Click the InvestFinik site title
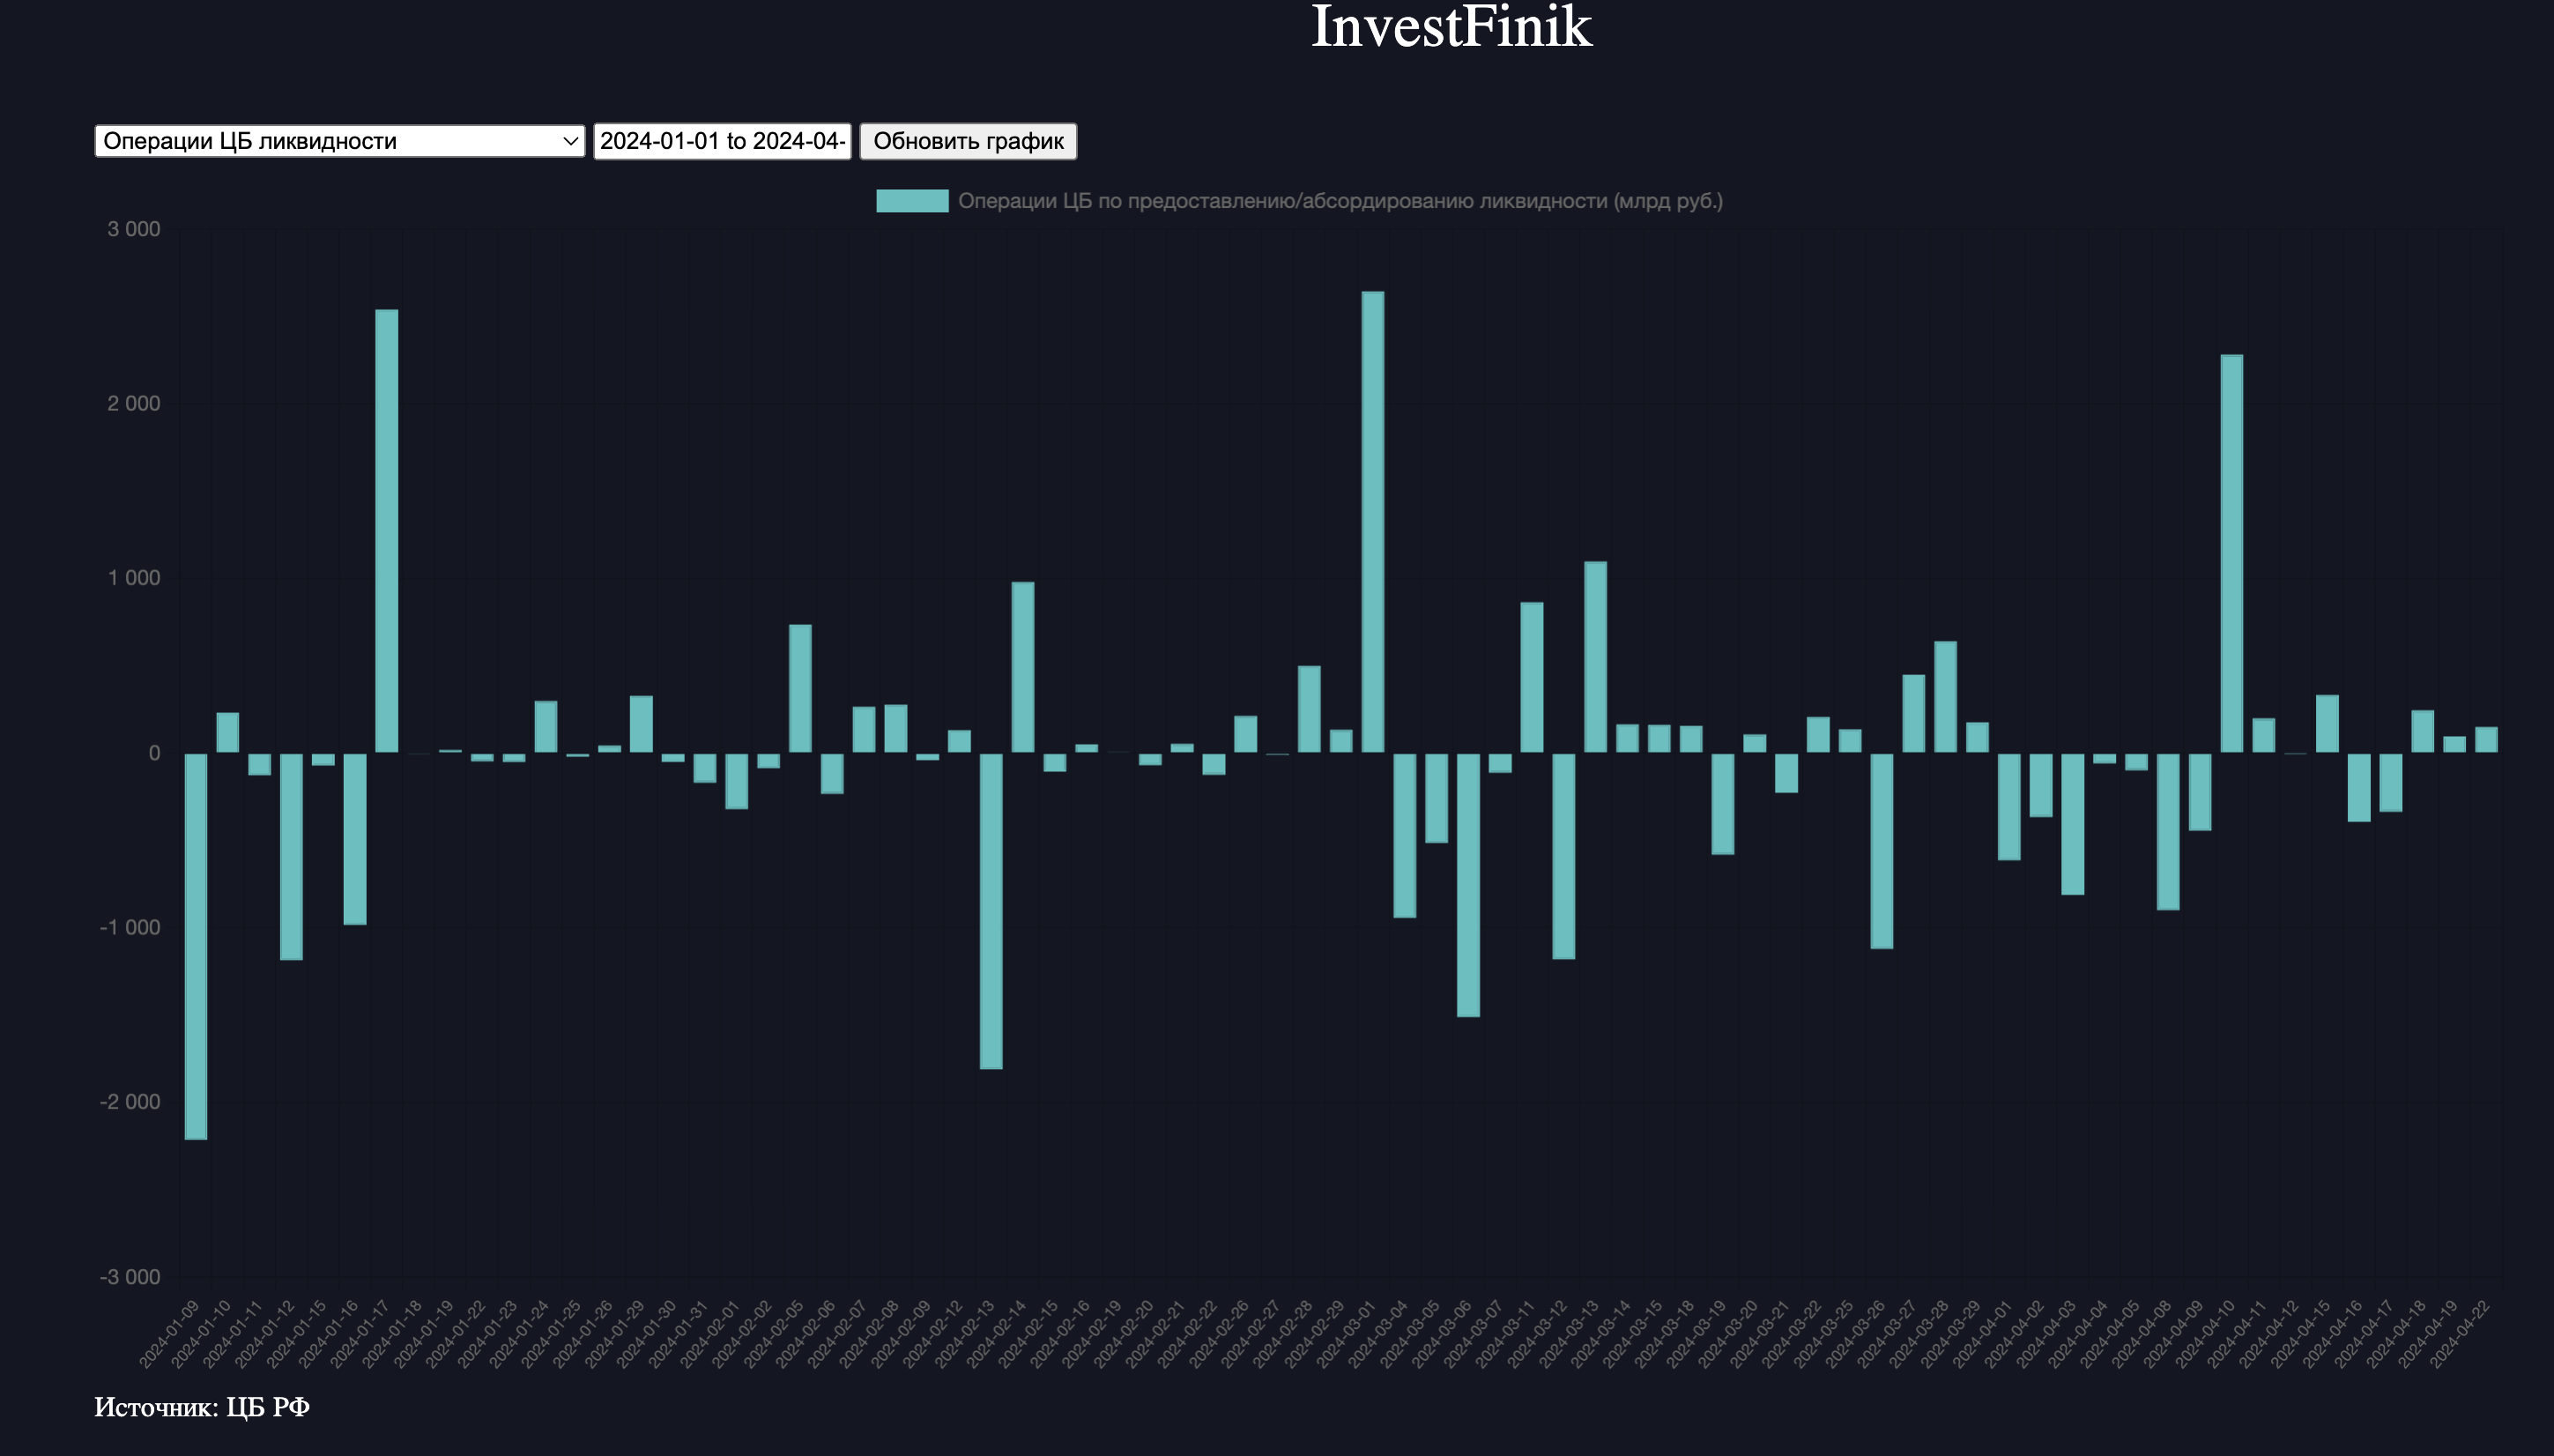 pyautogui.click(x=1451, y=27)
